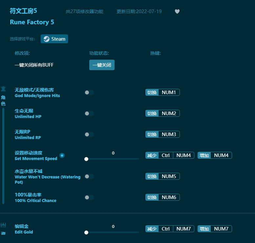The image size is (255, 243).
Task: Click the NUM1 hotkey for God Mode
Action: coord(169,92)
